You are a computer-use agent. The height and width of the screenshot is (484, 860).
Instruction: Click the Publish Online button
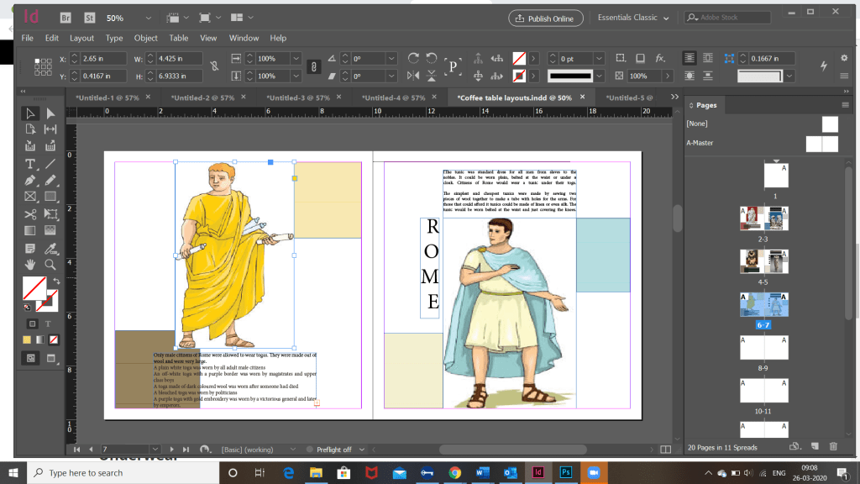coord(545,18)
